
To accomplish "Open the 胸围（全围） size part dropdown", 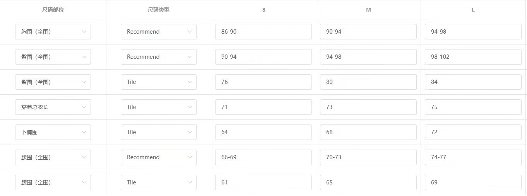I will (53, 32).
